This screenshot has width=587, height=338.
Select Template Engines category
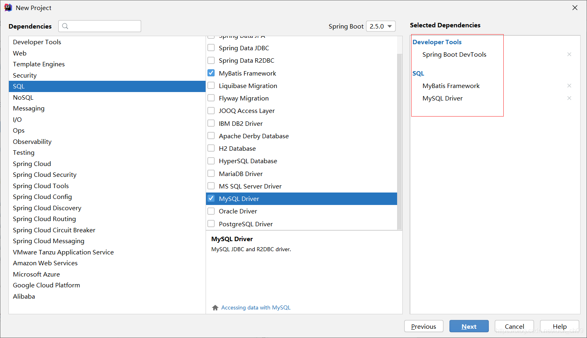click(107, 64)
